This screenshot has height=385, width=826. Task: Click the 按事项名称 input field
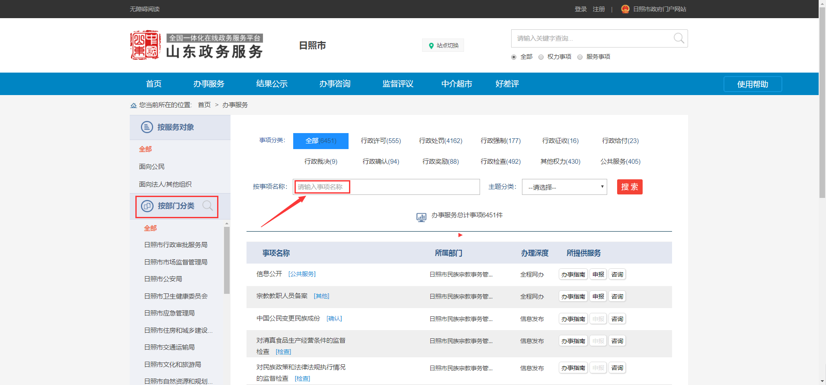[386, 187]
